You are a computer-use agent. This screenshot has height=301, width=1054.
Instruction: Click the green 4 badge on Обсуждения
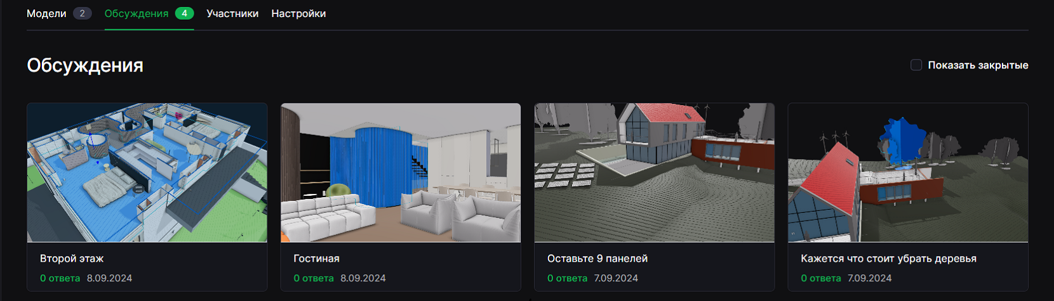184,13
